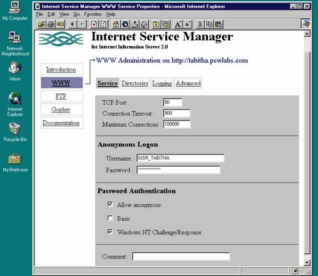Click the TCP Port input field

pyautogui.click(x=173, y=102)
